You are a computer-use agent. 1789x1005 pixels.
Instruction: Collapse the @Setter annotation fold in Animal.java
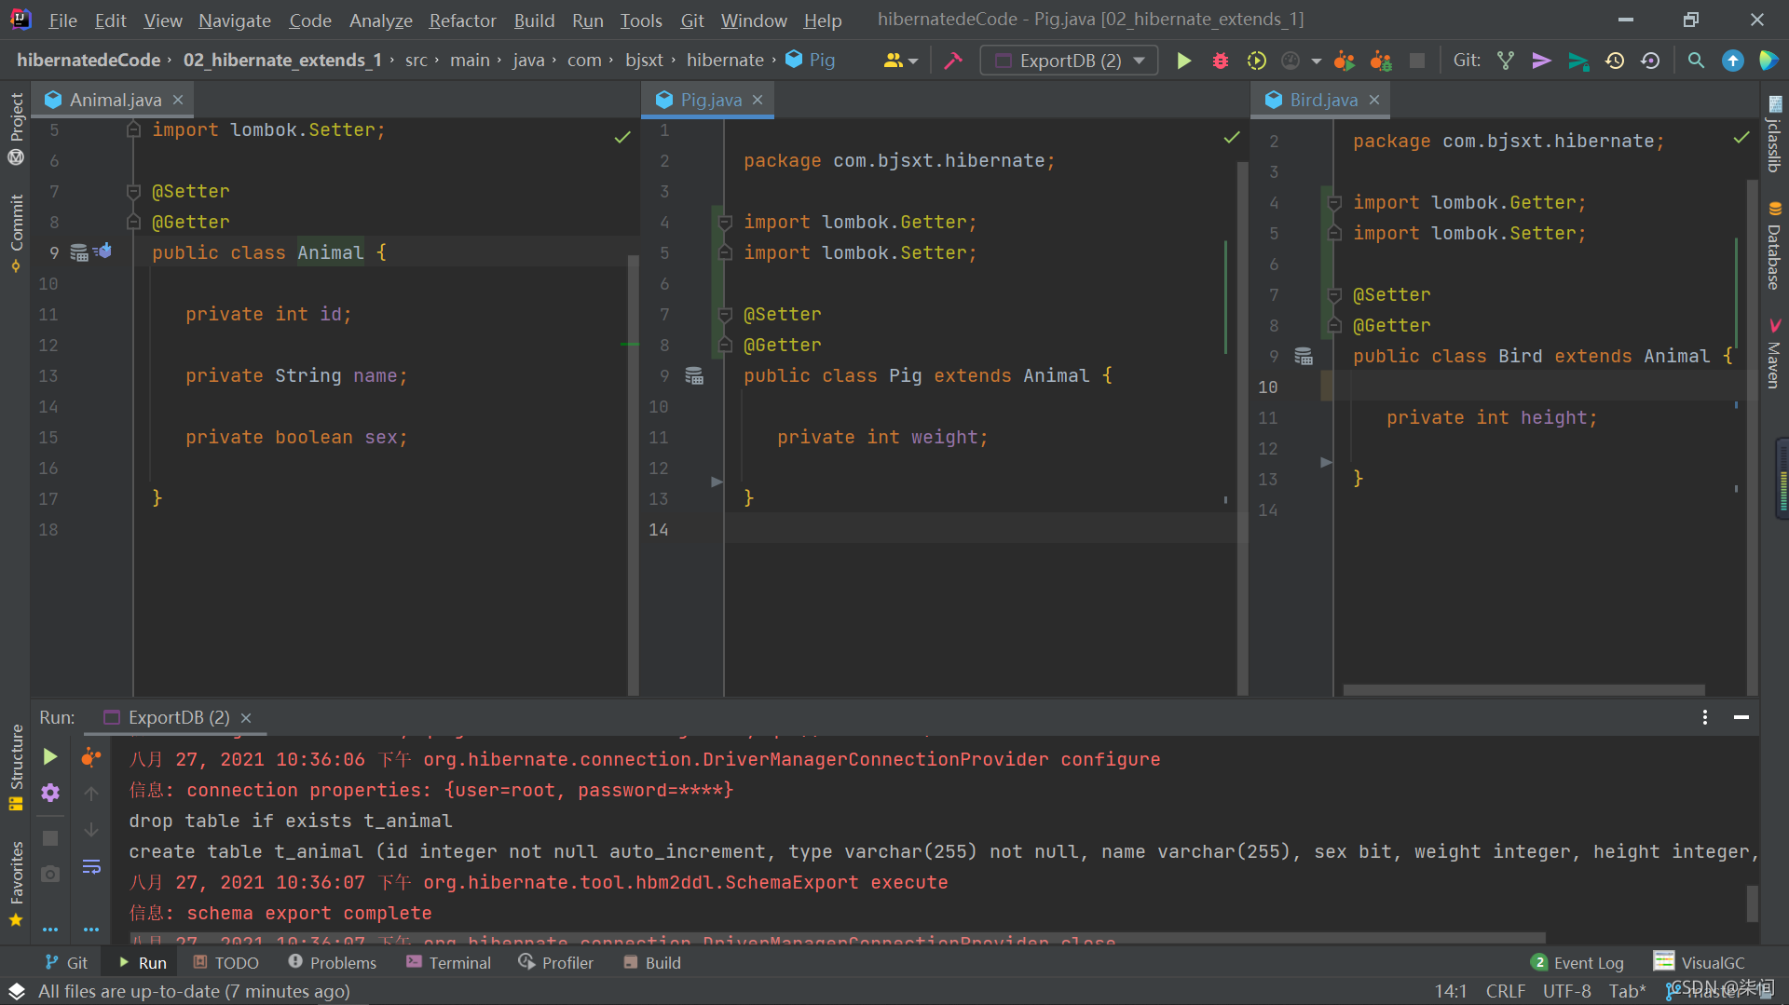point(133,191)
